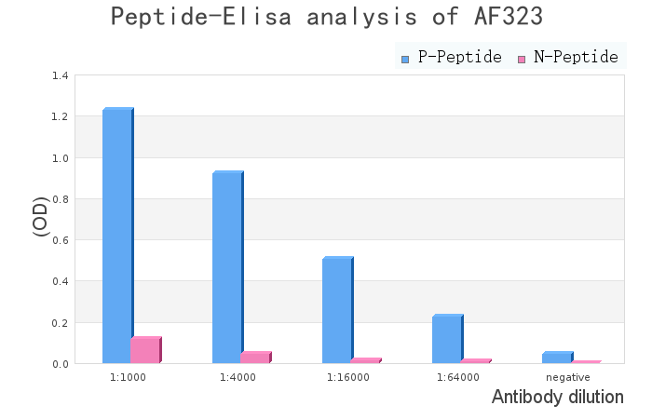Viewport: 652px width, 419px height.
Task: Click the (OD) y-axis title
Action: coord(41,216)
